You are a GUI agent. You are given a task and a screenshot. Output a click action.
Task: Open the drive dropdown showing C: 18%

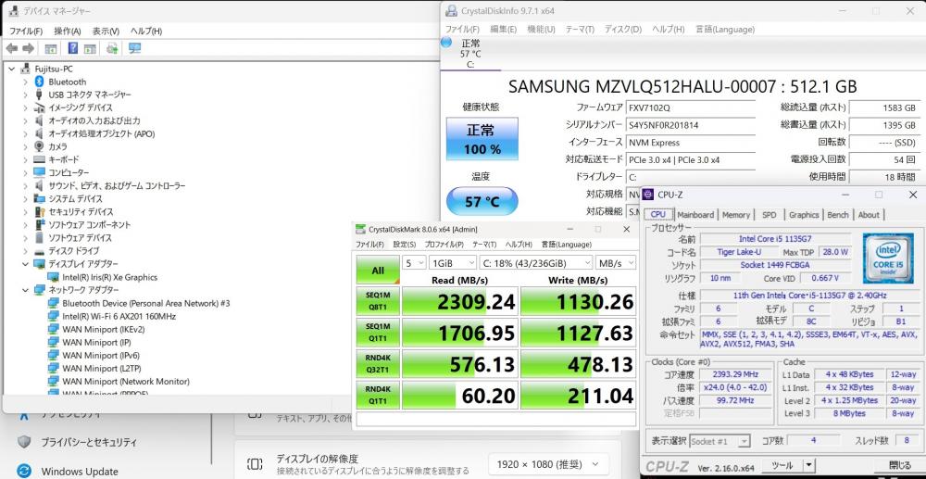point(535,263)
